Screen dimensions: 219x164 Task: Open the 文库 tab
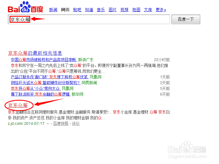tap(148, 10)
